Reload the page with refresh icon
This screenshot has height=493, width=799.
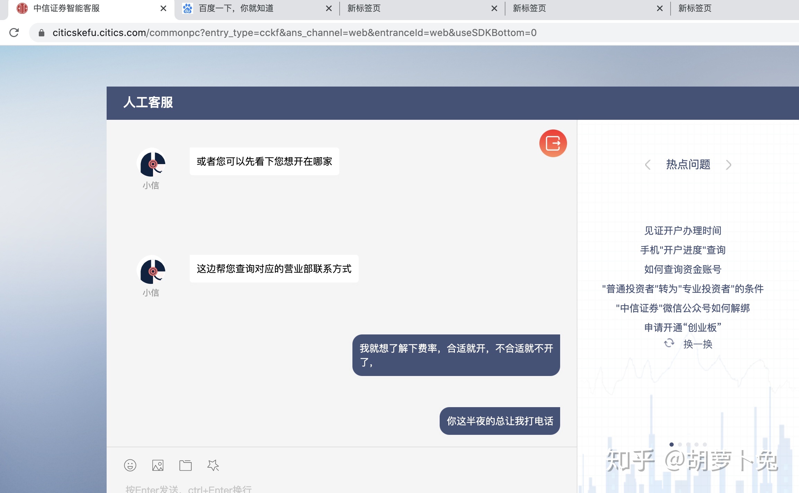click(14, 33)
